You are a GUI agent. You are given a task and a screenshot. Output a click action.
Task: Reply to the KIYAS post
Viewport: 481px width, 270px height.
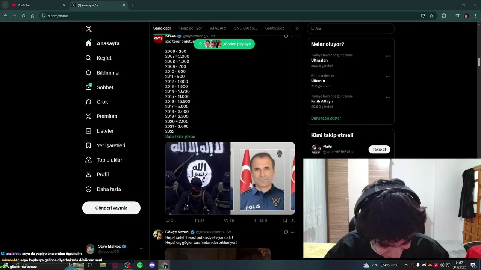[170, 220]
